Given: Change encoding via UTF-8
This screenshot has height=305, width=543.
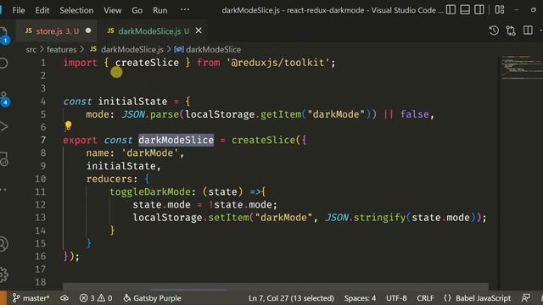Looking at the screenshot, I should (x=396, y=298).
